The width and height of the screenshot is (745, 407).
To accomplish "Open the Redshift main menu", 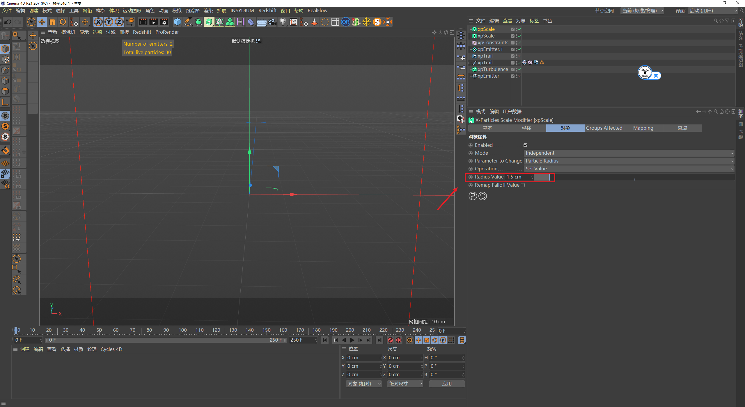I will pyautogui.click(x=267, y=10).
